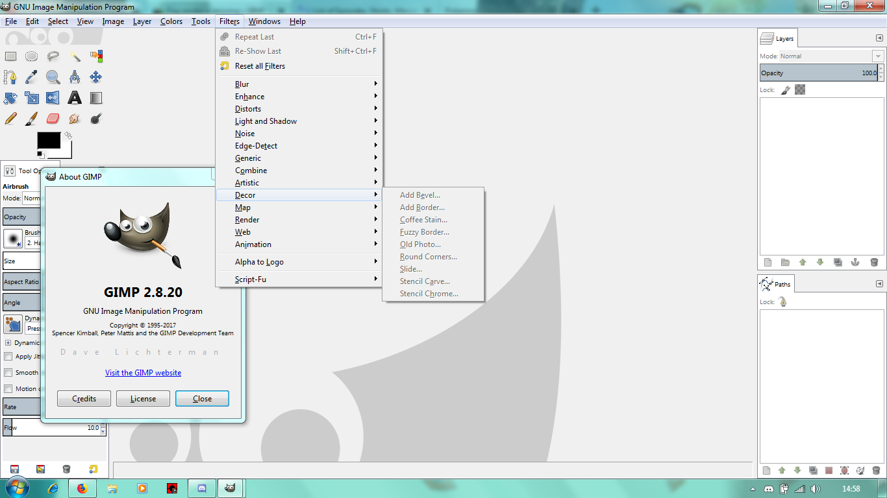Expand the Light and Shadow submenu
The image size is (887, 498).
[x=299, y=121]
